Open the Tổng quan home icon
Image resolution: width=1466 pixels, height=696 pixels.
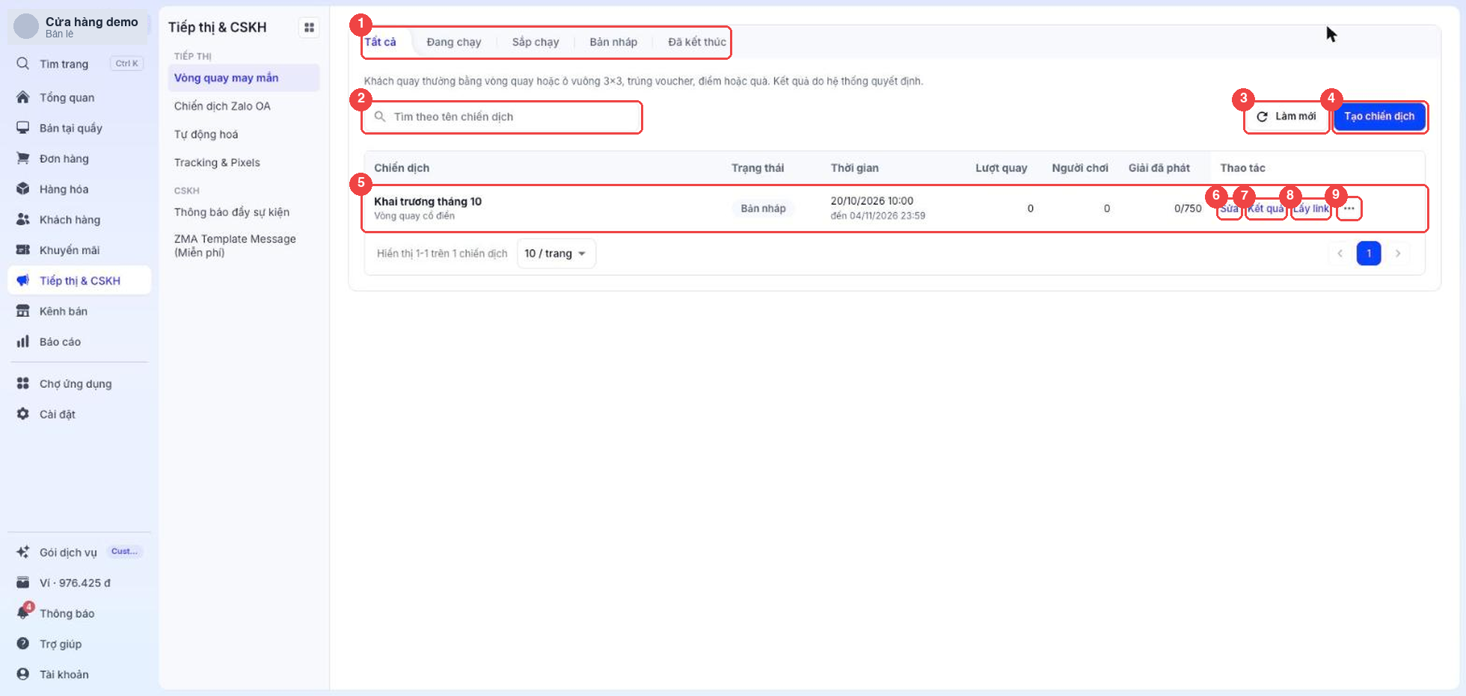23,97
